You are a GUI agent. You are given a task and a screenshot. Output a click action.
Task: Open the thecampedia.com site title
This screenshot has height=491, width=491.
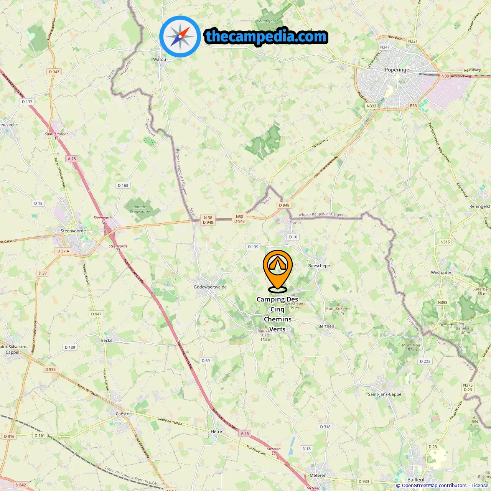(x=266, y=36)
